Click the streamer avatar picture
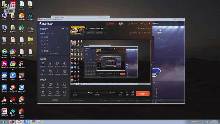The image size is (220, 124). pos(121,24)
